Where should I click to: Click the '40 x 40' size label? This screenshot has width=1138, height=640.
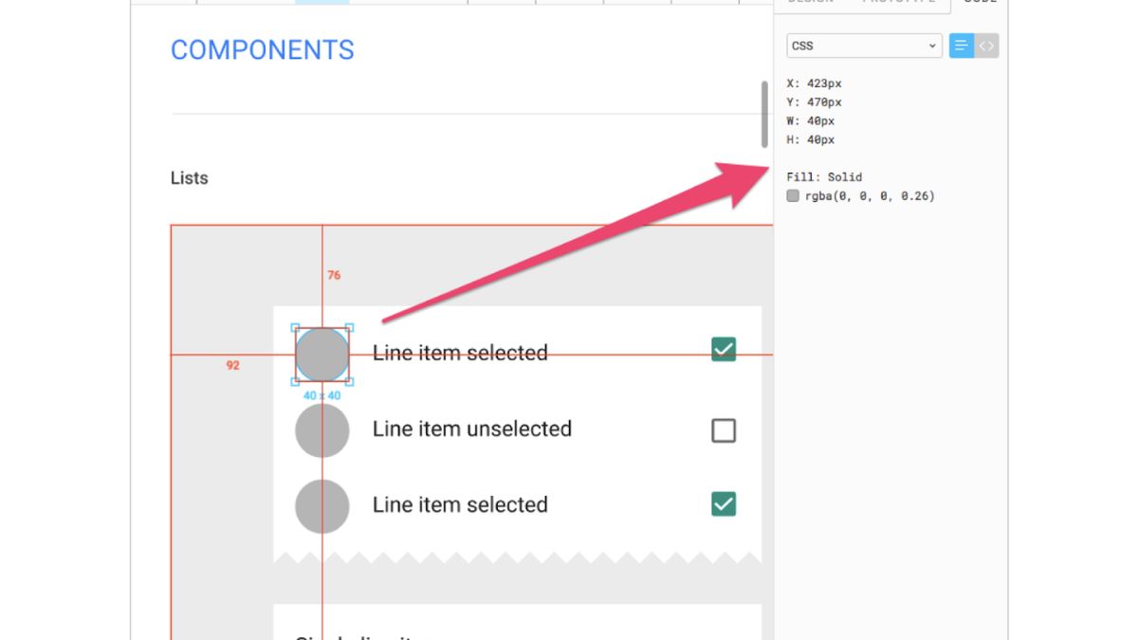click(322, 395)
